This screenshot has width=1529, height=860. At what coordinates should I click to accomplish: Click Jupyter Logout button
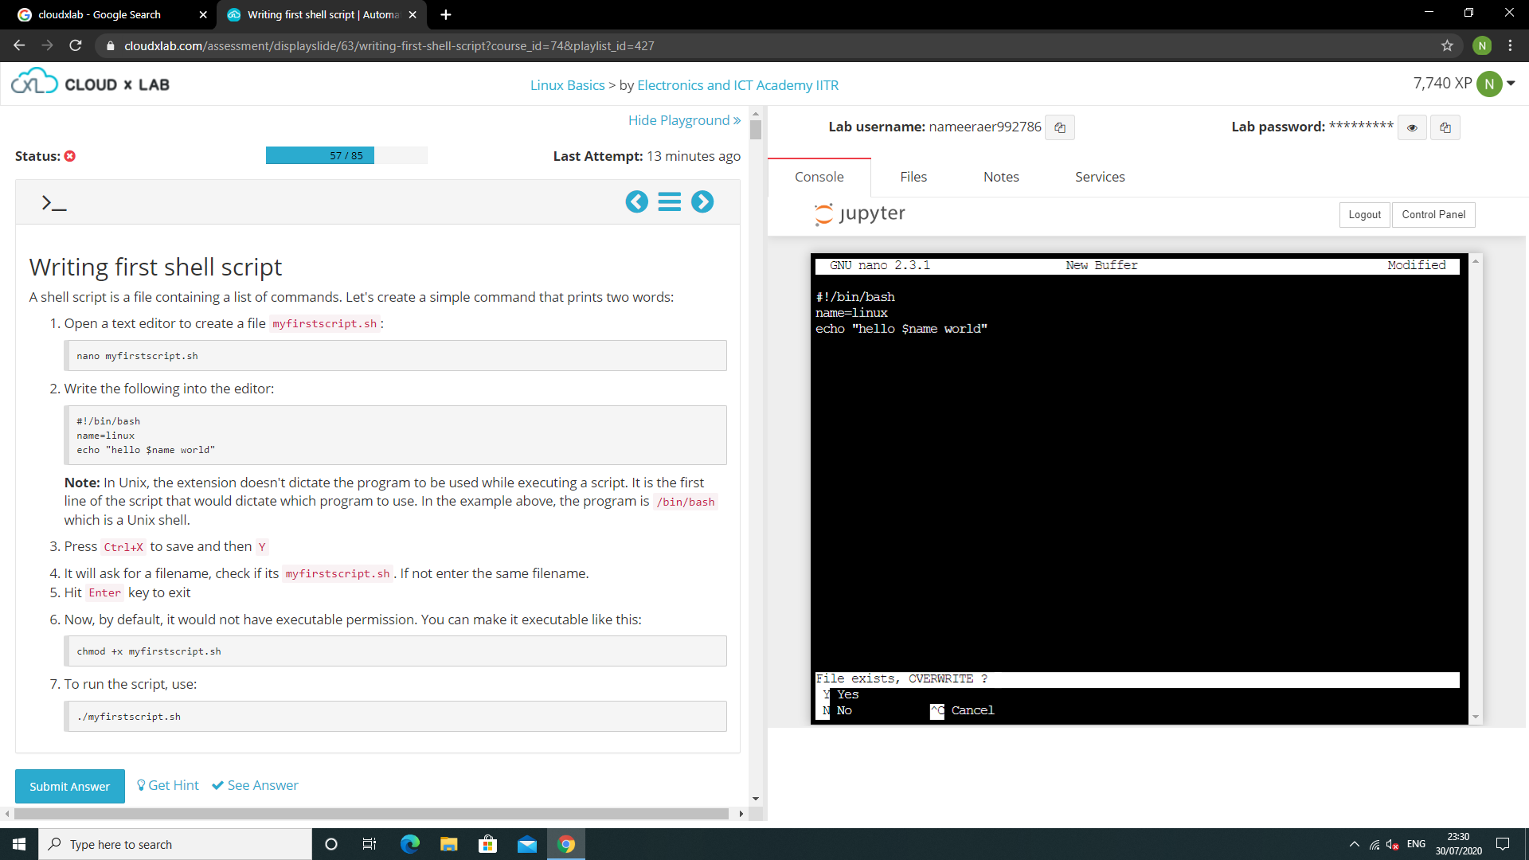(1364, 215)
